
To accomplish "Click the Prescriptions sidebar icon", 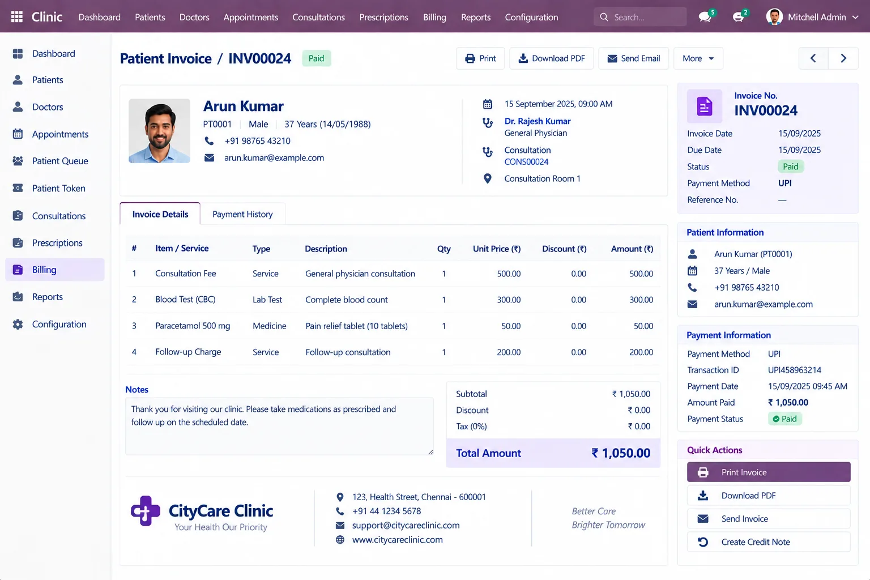I will [x=18, y=243].
